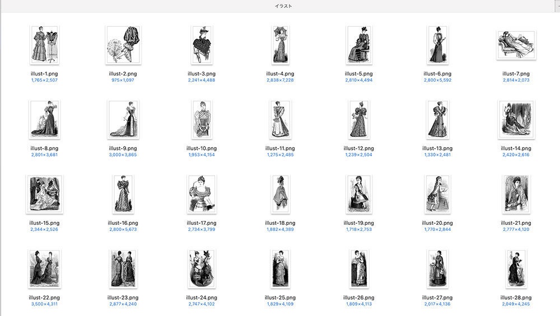The image size is (560, 316).
Task: Click the dimensions 975×1,097
Action: click(x=123, y=80)
